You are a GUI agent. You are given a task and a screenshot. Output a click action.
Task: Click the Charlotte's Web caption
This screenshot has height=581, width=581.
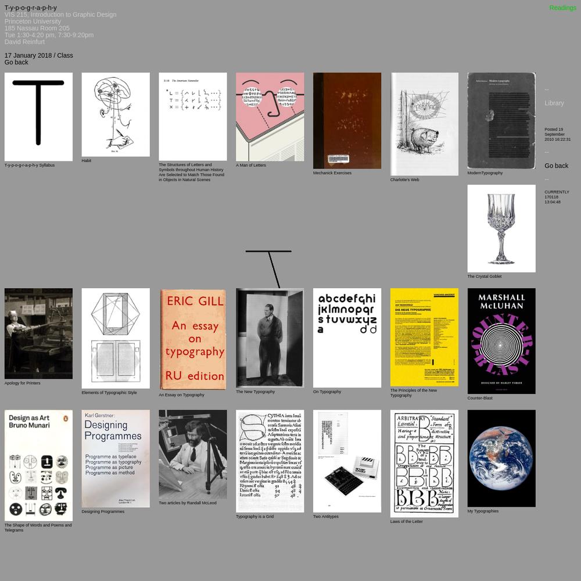pyautogui.click(x=404, y=180)
